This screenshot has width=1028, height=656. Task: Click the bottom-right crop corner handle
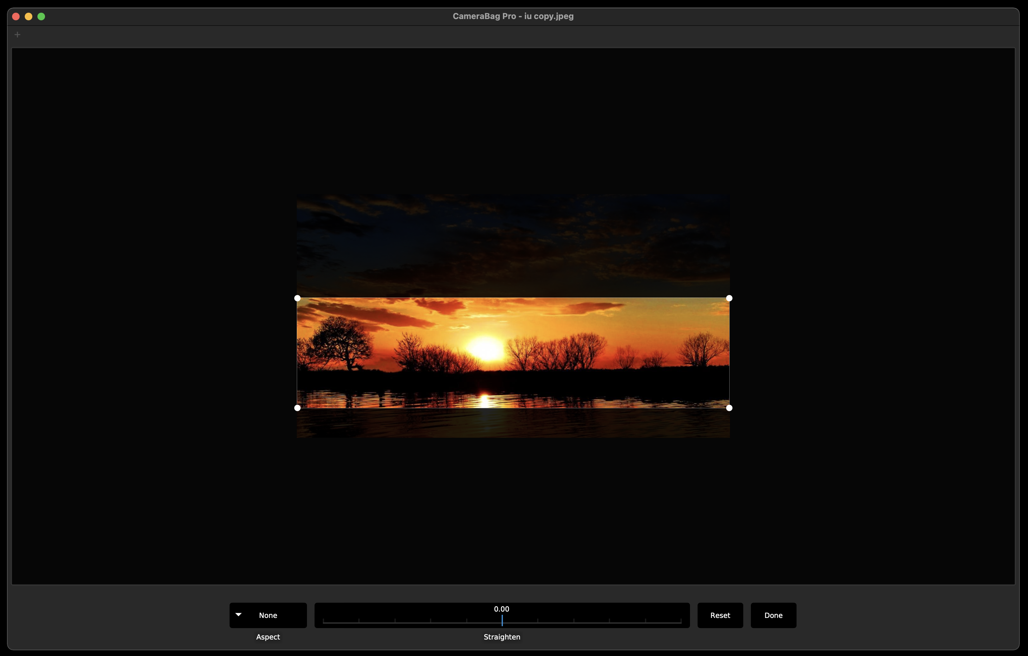pyautogui.click(x=729, y=408)
